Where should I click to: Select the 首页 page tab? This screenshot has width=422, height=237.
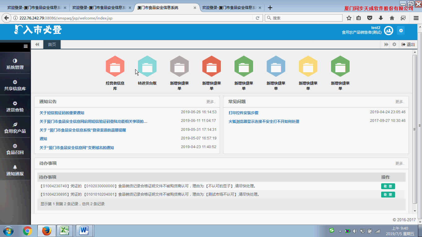click(52, 44)
